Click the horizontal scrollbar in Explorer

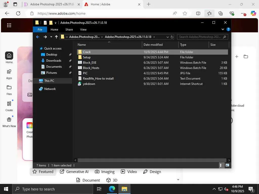click(152, 160)
